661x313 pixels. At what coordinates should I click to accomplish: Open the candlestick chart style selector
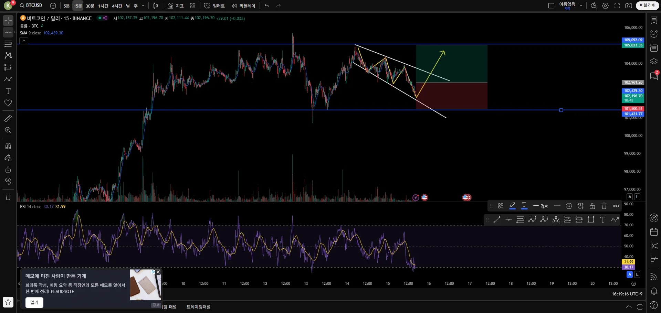[x=156, y=6]
